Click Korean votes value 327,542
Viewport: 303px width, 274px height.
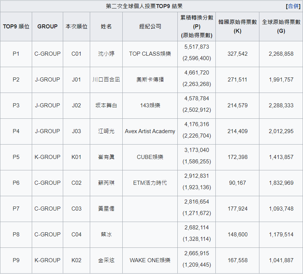tap(238, 54)
